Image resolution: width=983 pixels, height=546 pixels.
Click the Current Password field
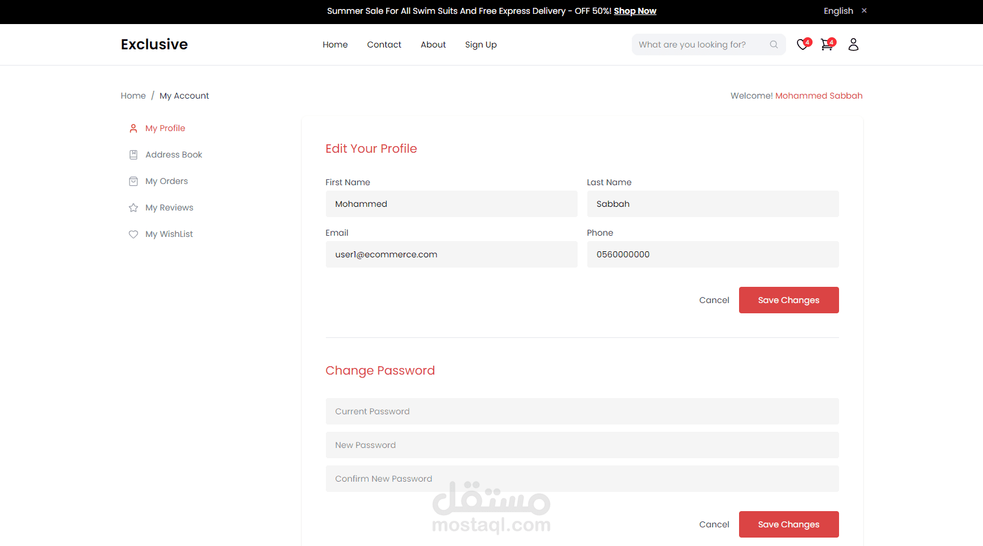(x=582, y=411)
